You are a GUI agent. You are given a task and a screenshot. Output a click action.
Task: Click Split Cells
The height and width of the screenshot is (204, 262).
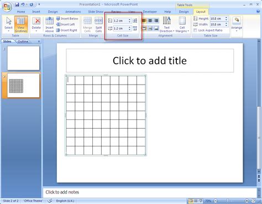[98, 24]
